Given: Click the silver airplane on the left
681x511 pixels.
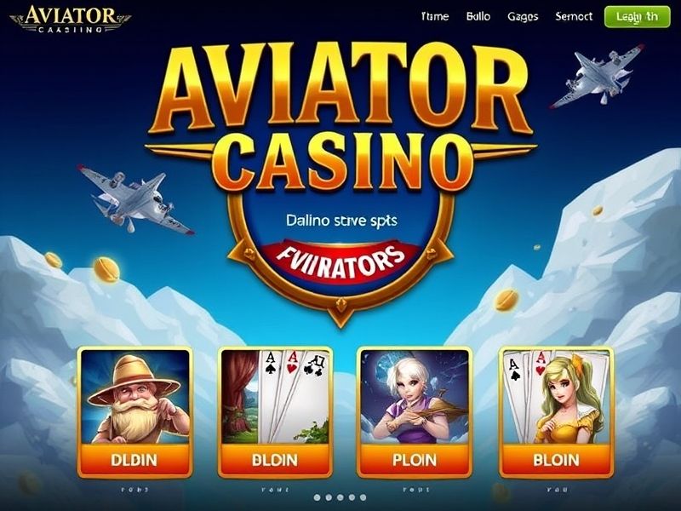Looking at the screenshot, I should coord(135,198).
